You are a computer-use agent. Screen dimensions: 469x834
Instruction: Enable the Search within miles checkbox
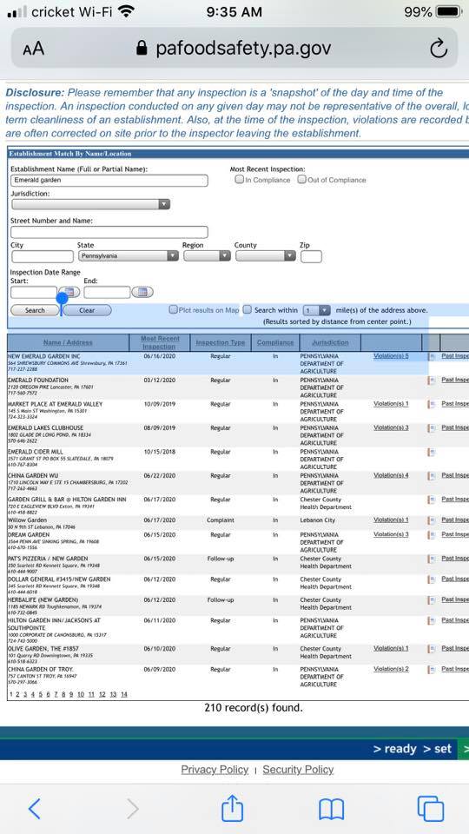pos(248,309)
